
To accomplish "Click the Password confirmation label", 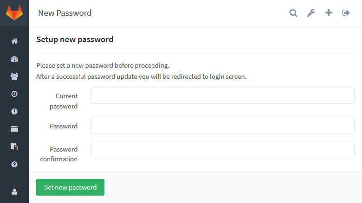I will click(64, 154).
